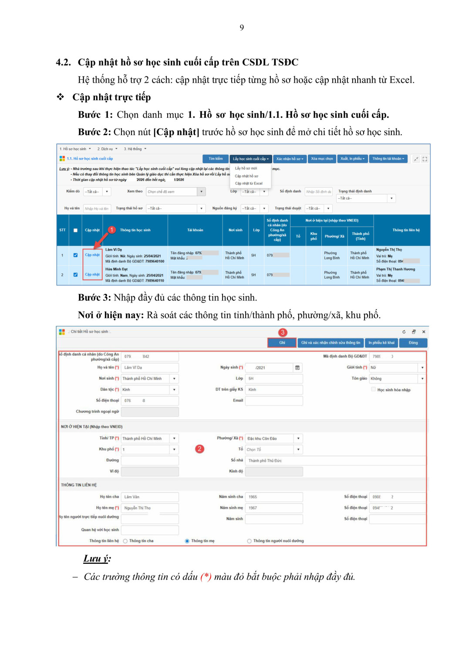Expand the Phường/Xã dropdown showing Đặc khu Côn Đảo

pyautogui.click(x=298, y=438)
